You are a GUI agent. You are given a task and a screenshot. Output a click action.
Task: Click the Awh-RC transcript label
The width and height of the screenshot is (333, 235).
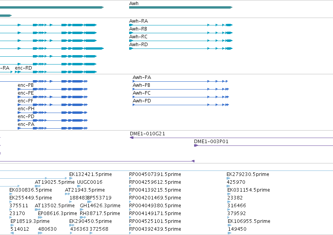(138, 37)
